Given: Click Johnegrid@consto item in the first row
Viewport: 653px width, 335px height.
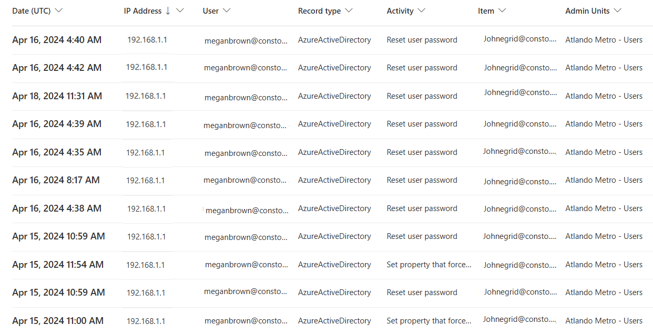Looking at the screenshot, I should [519, 38].
